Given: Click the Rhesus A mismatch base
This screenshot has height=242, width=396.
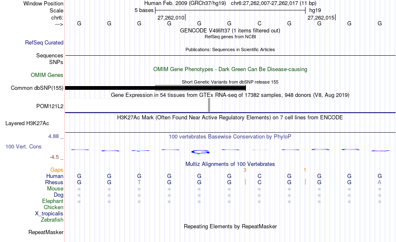Looking at the screenshot, I should click(x=379, y=182).
